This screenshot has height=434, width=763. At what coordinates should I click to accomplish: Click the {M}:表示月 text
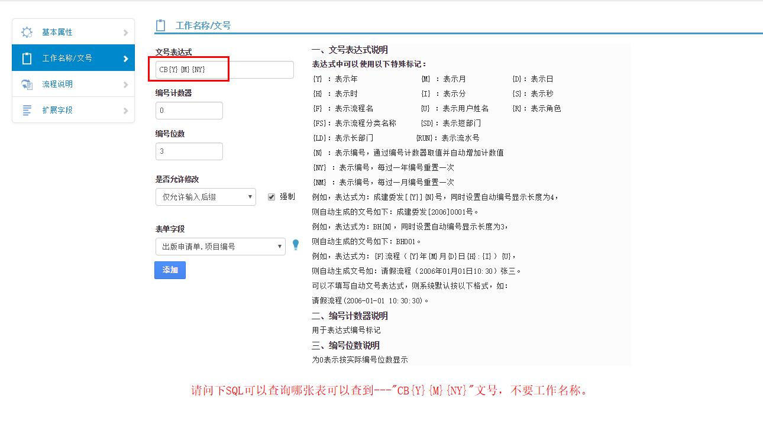pos(443,79)
